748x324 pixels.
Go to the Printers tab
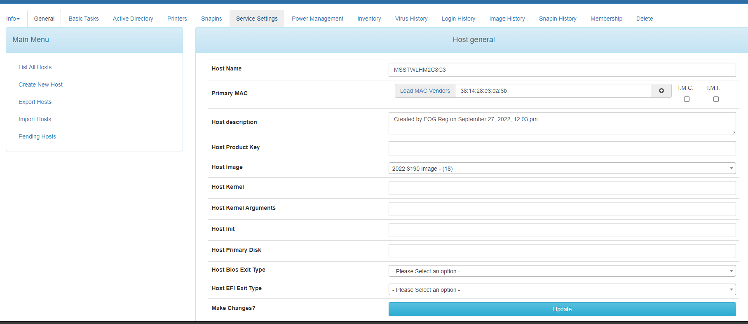177,19
